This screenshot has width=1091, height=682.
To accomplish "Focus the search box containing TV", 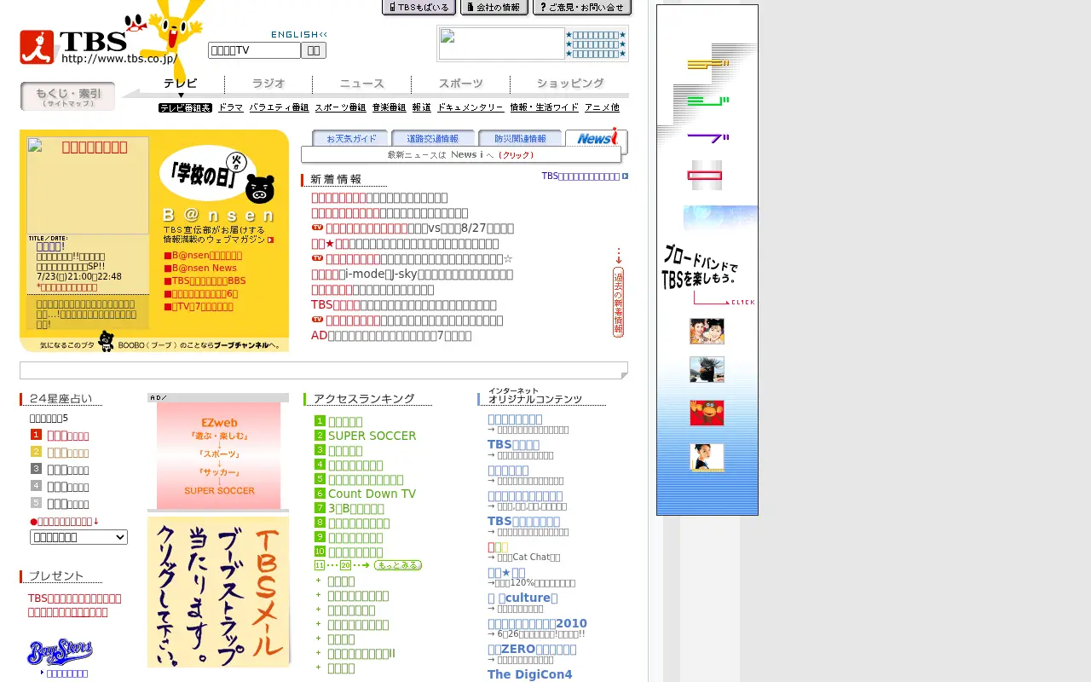I will 254,50.
